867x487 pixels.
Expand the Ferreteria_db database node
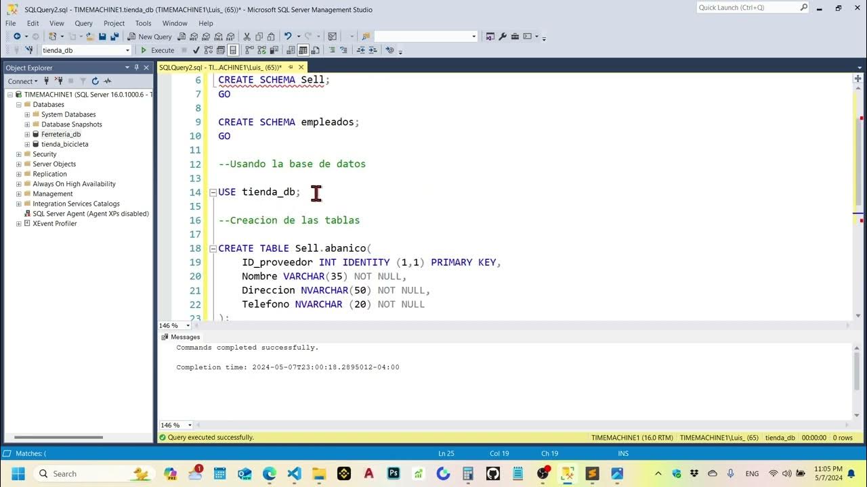(x=27, y=134)
